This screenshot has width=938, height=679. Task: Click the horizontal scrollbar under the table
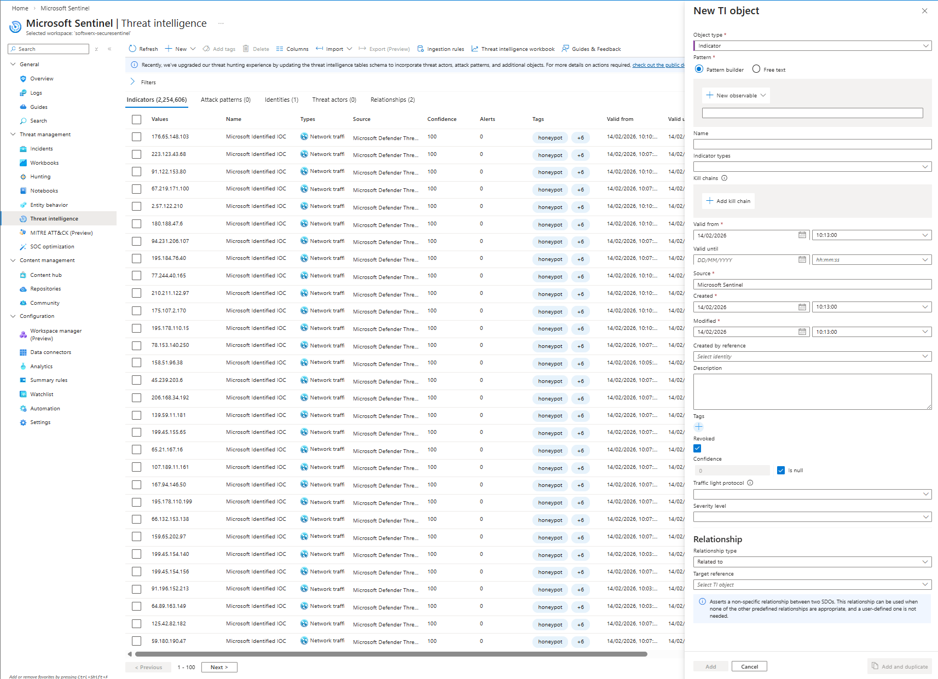coord(391,654)
